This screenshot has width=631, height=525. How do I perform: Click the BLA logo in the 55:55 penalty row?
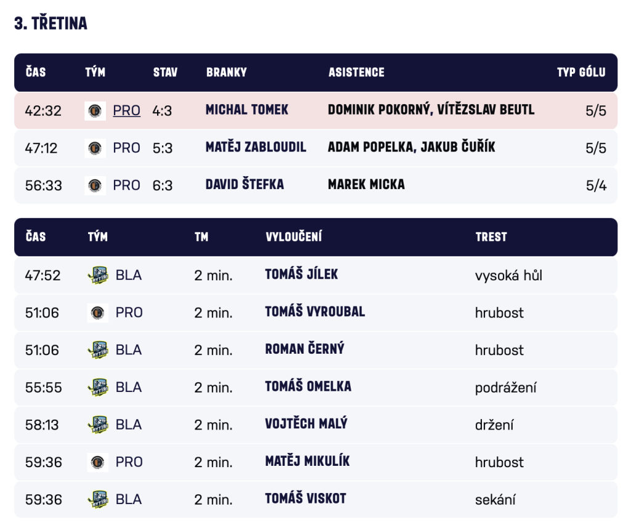[x=97, y=387]
